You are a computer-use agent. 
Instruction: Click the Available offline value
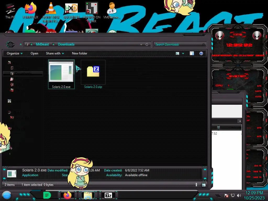pyautogui.click(x=136, y=175)
